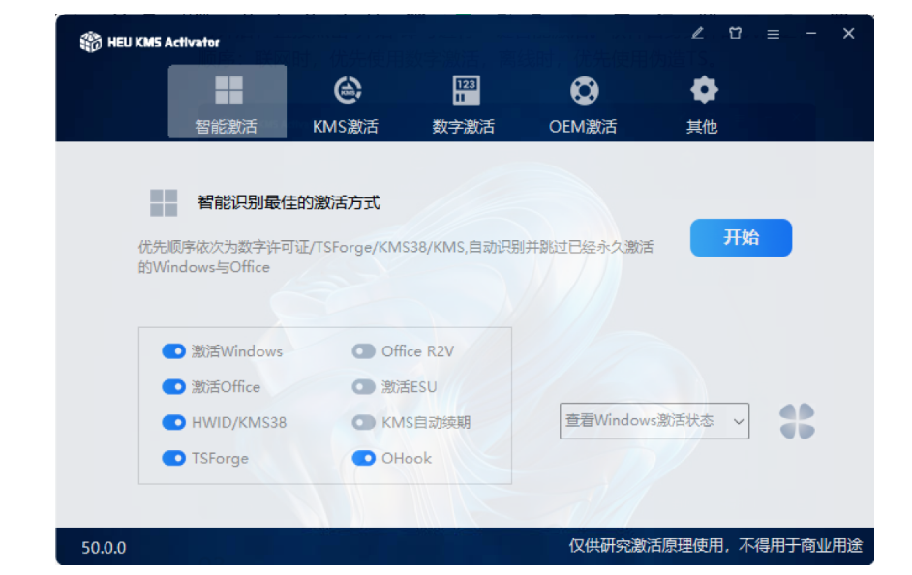The height and width of the screenshot is (575, 912).
Task: Open the OEM激活 section
Action: click(584, 102)
